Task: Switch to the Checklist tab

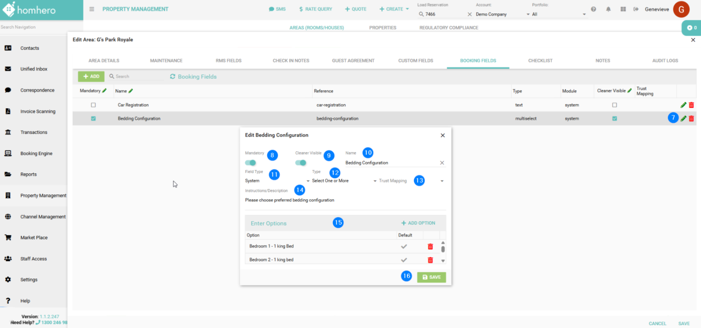Action: click(540, 61)
